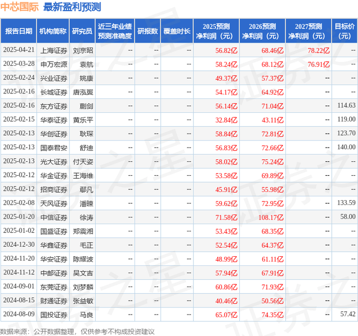Viewport: 358px width, 336px height.
Task: Select the 目标价 column header
Action: 344,31
